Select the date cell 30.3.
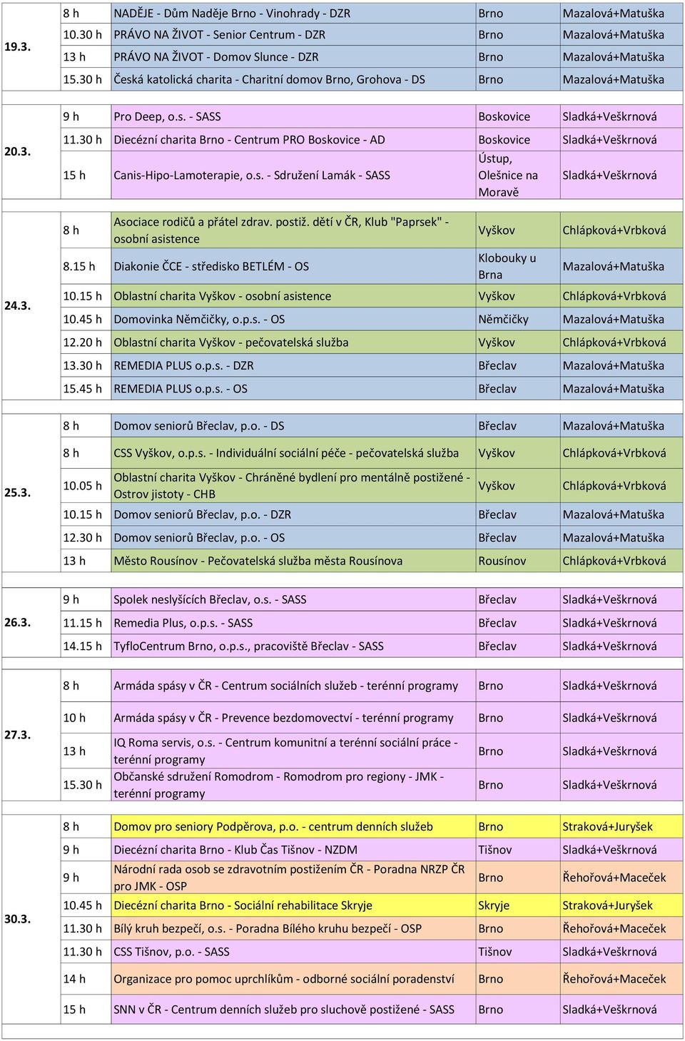The image size is (685, 1041). point(17,919)
